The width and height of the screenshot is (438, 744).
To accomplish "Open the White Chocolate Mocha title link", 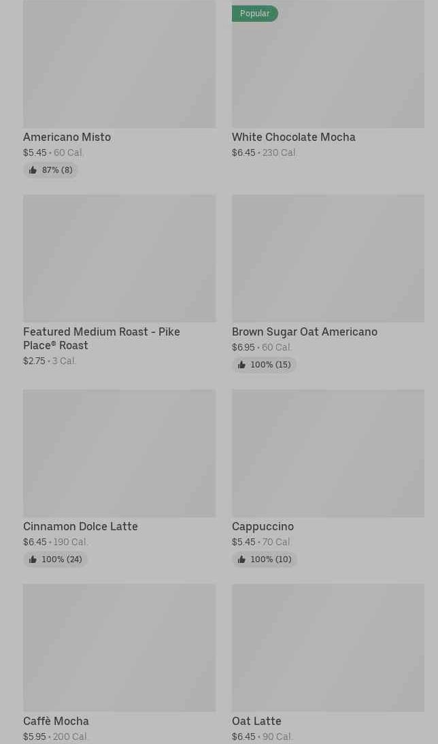I will (293, 137).
